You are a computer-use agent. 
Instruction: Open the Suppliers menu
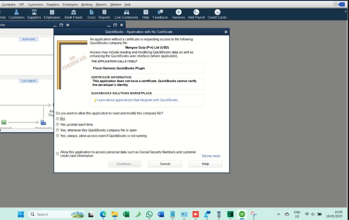(x=53, y=5)
